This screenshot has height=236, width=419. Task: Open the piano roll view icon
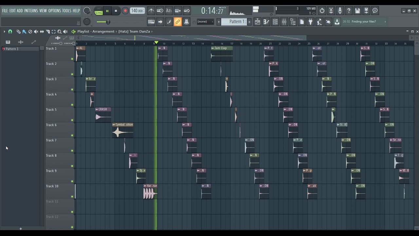click(266, 22)
